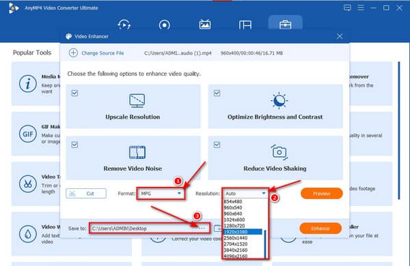Image resolution: width=410 pixels, height=266 pixels.
Task: Select 3840x2160 resolution option
Action: (236, 250)
